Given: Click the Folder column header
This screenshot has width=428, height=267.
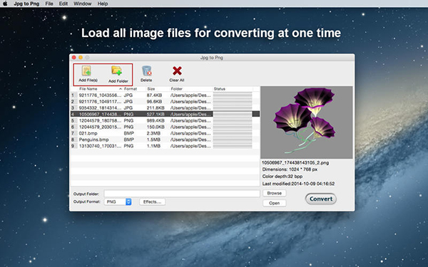Looking at the screenshot, I should [x=177, y=89].
